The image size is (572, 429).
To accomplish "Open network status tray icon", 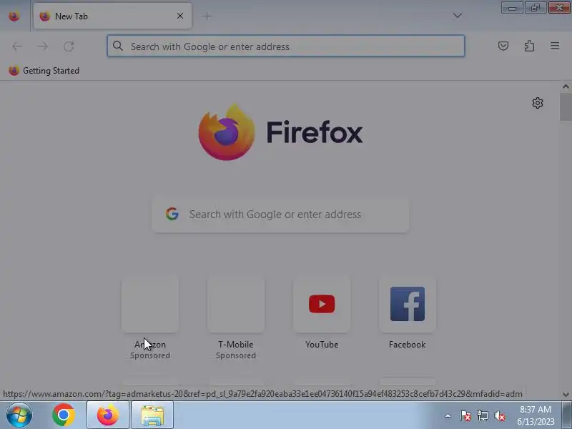I will pyautogui.click(x=483, y=415).
